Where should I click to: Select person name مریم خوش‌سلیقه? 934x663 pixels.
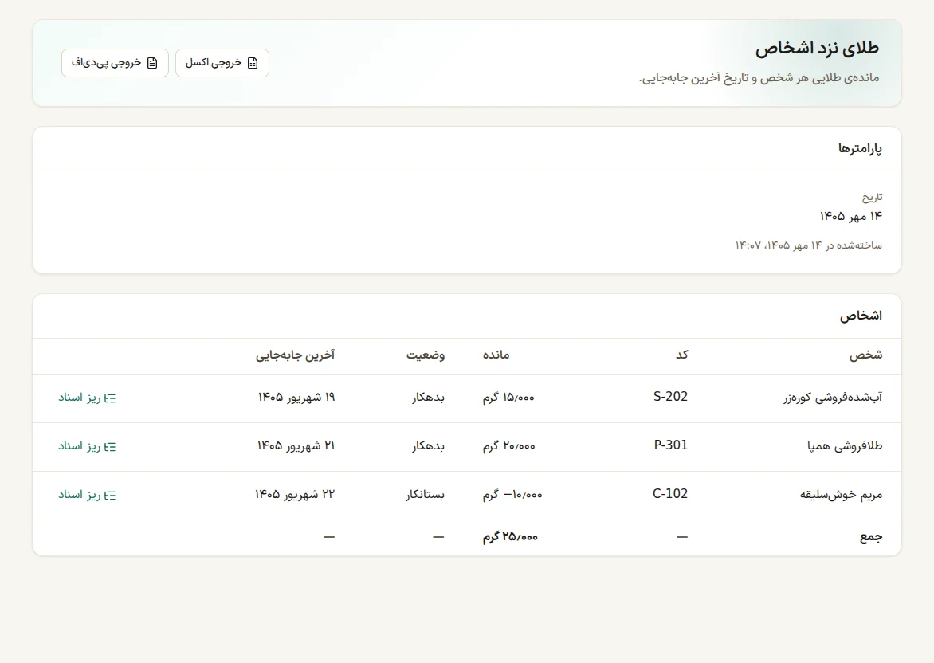(x=841, y=495)
